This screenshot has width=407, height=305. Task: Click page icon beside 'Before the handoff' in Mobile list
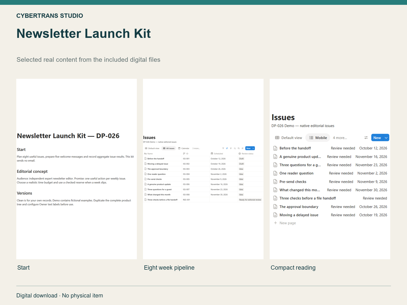pyautogui.click(x=275, y=148)
